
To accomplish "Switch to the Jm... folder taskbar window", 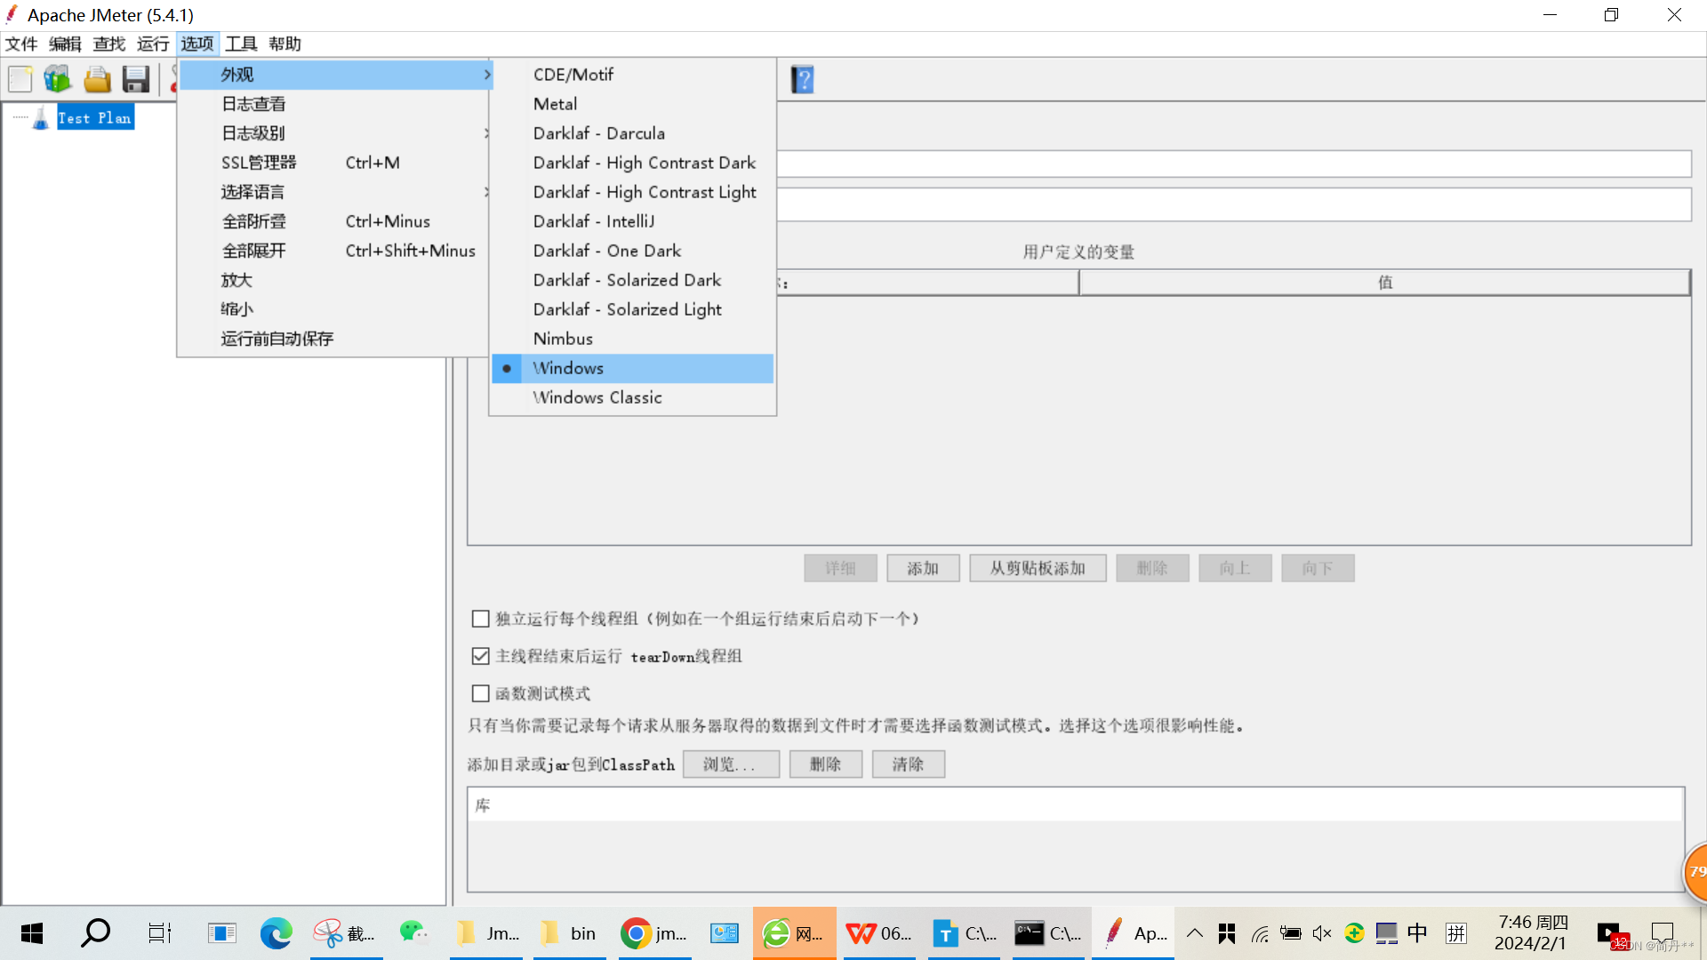I will (488, 933).
